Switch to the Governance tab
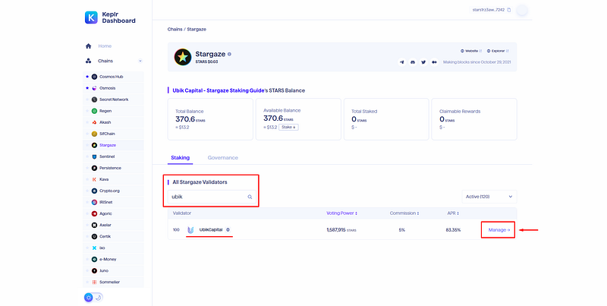 click(222, 158)
